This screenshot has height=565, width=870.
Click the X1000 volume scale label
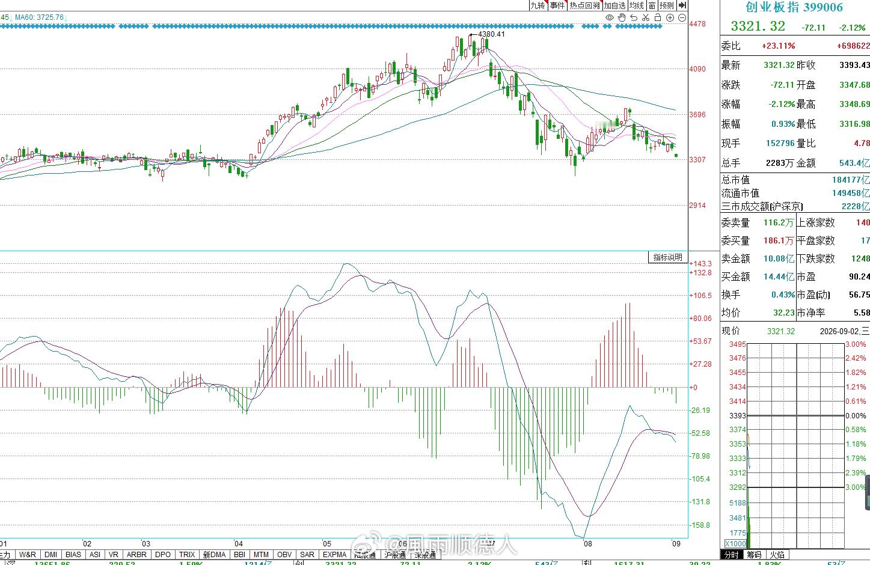[x=734, y=493]
